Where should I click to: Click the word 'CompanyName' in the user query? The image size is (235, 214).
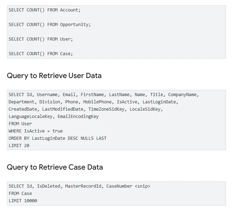point(182,95)
